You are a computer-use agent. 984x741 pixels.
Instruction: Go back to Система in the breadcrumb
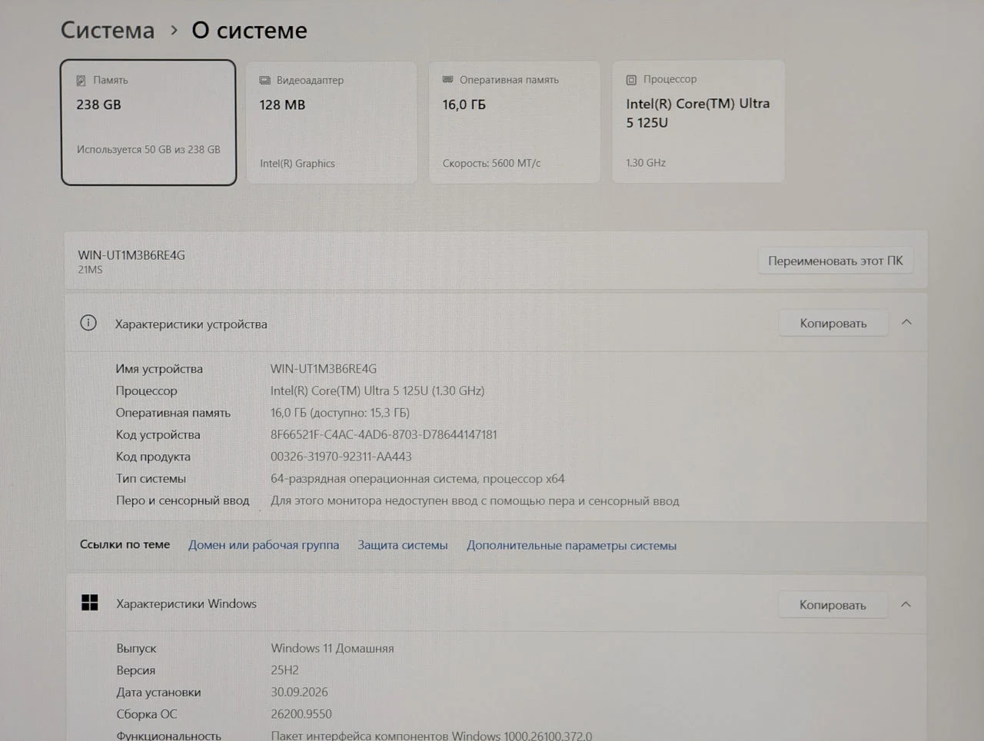[108, 30]
